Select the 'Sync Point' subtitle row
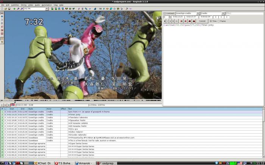The image size is (265, 165). point(131,112)
